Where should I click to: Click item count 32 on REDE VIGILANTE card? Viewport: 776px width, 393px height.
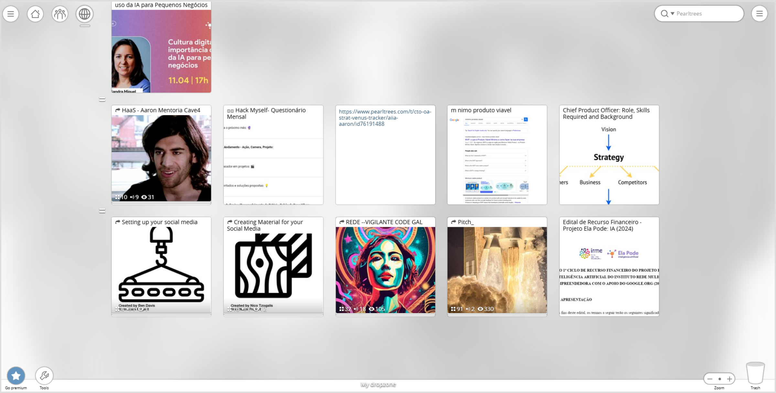[x=345, y=309]
